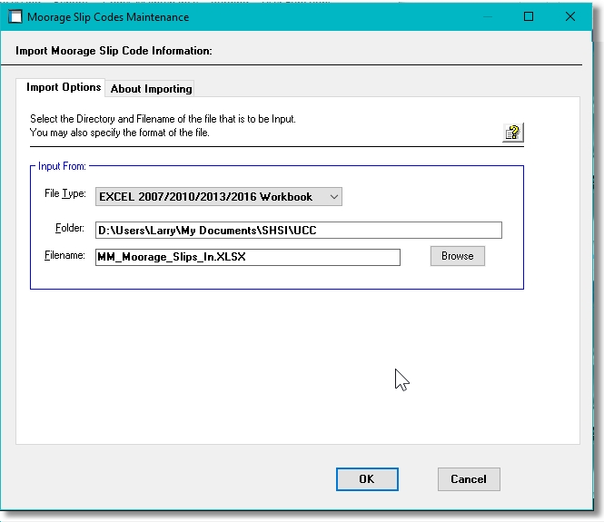Click the "File Type:" label
The image size is (604, 522).
click(64, 195)
